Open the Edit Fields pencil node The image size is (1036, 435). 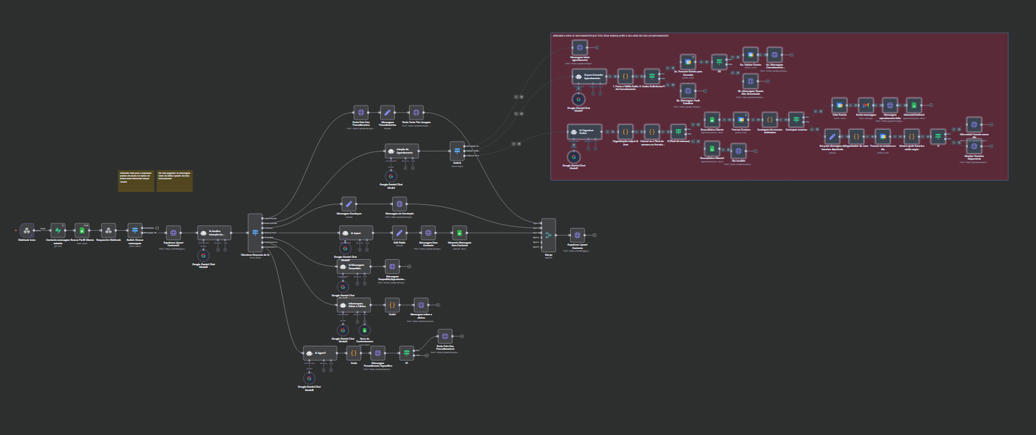point(399,233)
